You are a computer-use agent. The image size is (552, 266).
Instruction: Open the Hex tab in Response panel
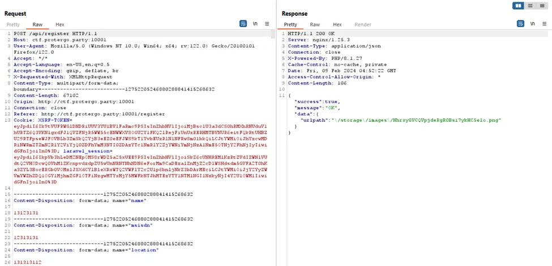(x=337, y=25)
